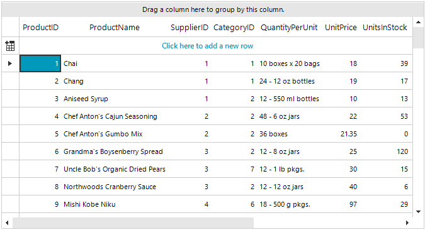This screenshot has height=230, width=425.
Task: Sort by the ProductName column header
Action: click(115, 27)
